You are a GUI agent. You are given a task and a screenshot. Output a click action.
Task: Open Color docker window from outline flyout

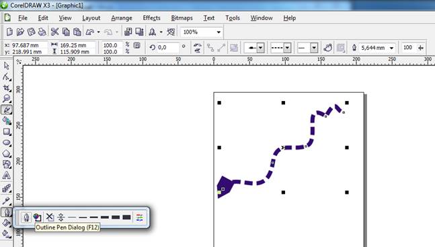140,217
